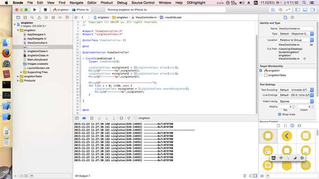Open the Project navigator folder icon

pyautogui.click(x=18, y=17)
